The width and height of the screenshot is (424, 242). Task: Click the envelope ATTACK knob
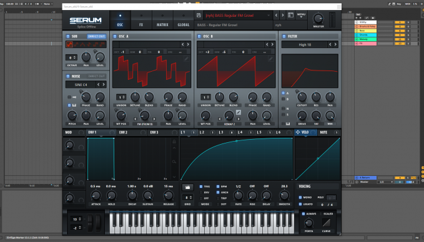coord(96,195)
